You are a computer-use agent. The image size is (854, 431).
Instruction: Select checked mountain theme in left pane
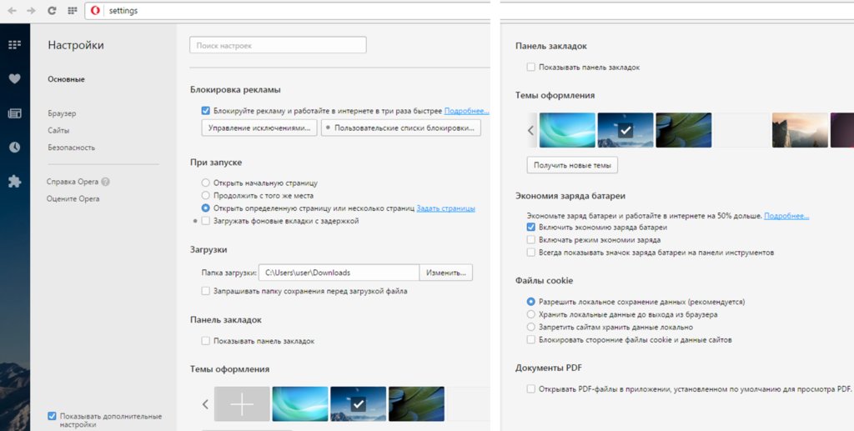359,403
